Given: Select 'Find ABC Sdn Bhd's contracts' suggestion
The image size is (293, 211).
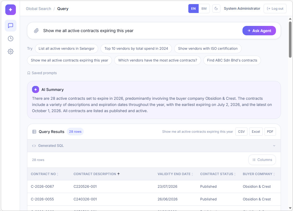Looking at the screenshot, I should tap(232, 60).
